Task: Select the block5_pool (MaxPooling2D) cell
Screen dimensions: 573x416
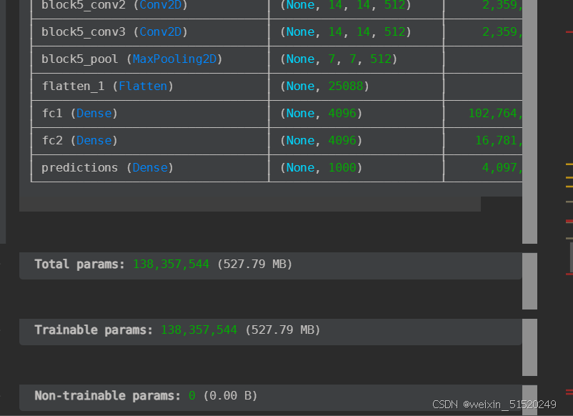Action: (150, 59)
